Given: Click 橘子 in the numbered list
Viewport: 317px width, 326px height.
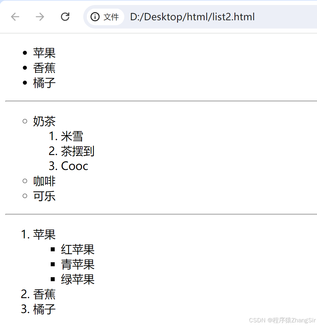Looking at the screenshot, I should click(44, 309).
